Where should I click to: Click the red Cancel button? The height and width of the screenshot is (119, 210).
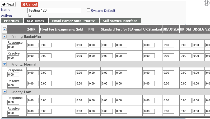click(30, 4)
